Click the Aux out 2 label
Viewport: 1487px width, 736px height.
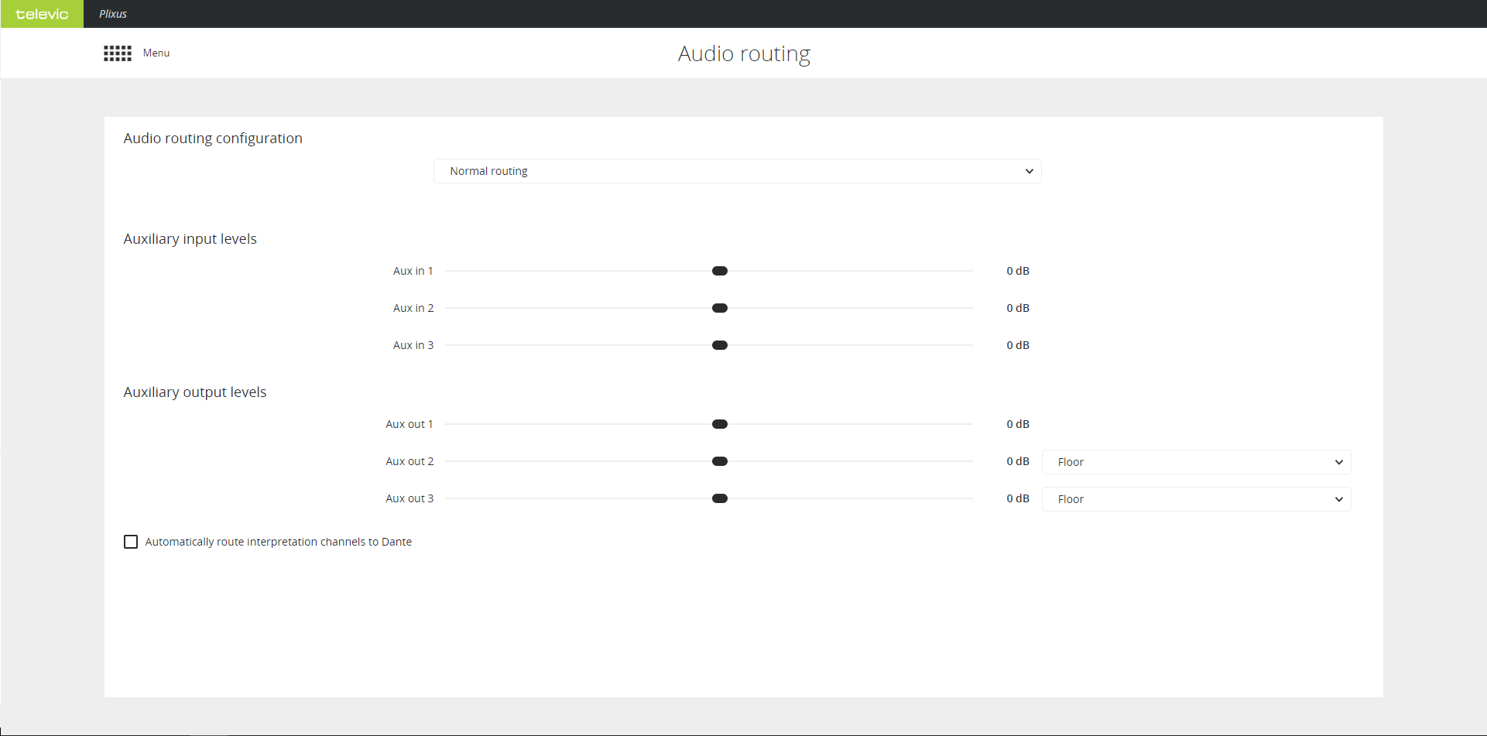click(x=409, y=461)
